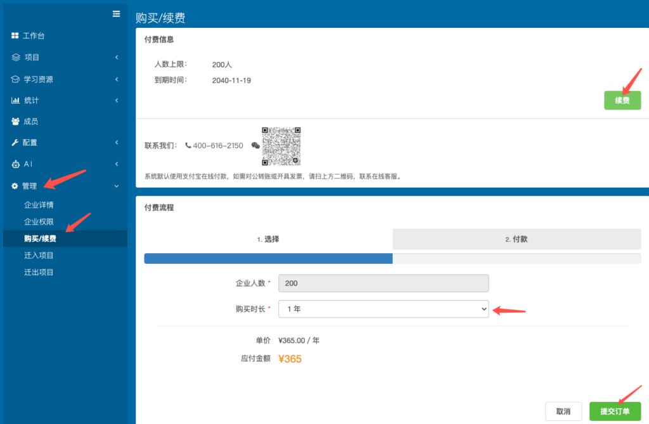Select the 1. 选择 step tab
The width and height of the screenshot is (649, 424).
(x=267, y=239)
